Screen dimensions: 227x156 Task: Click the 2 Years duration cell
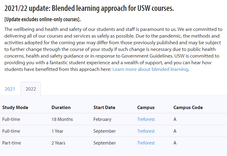click(x=58, y=143)
